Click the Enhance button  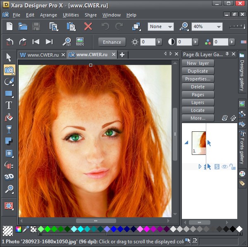click(112, 42)
